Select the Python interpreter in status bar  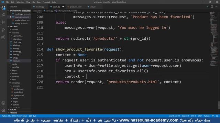coord(14,116)
